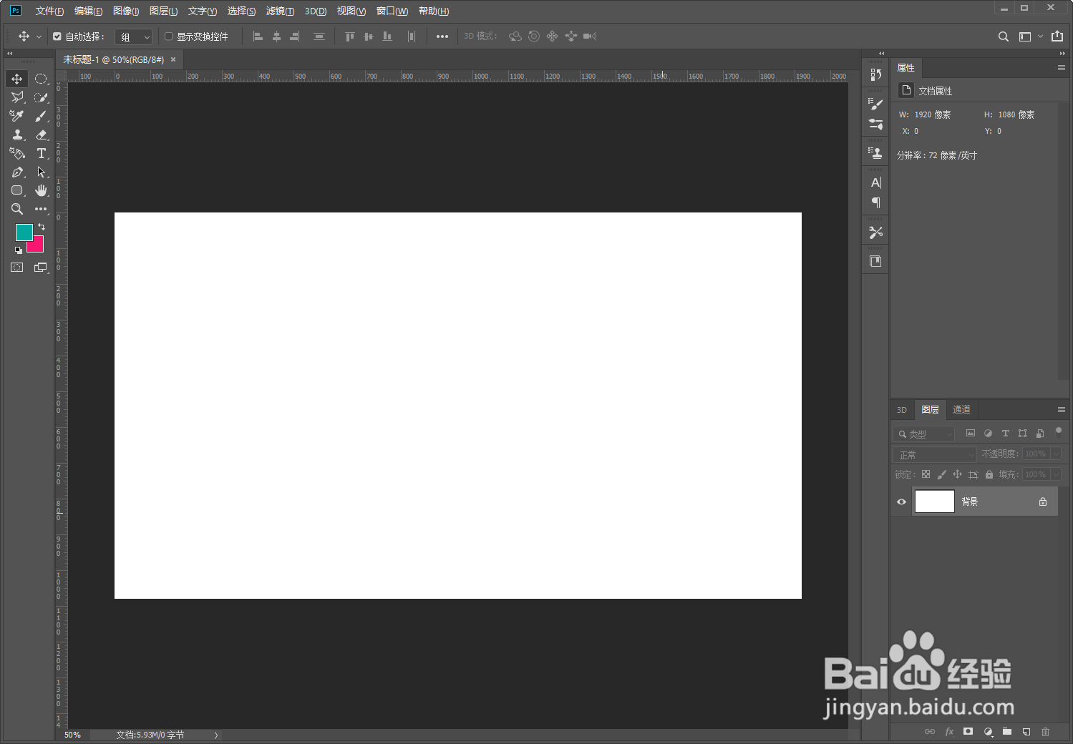Open the Paragraph panel icon
The height and width of the screenshot is (744, 1073).
[875, 202]
